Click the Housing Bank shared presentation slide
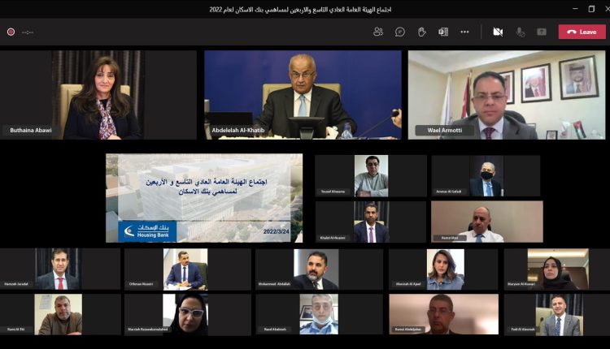The width and height of the screenshot is (610, 349). [204, 198]
